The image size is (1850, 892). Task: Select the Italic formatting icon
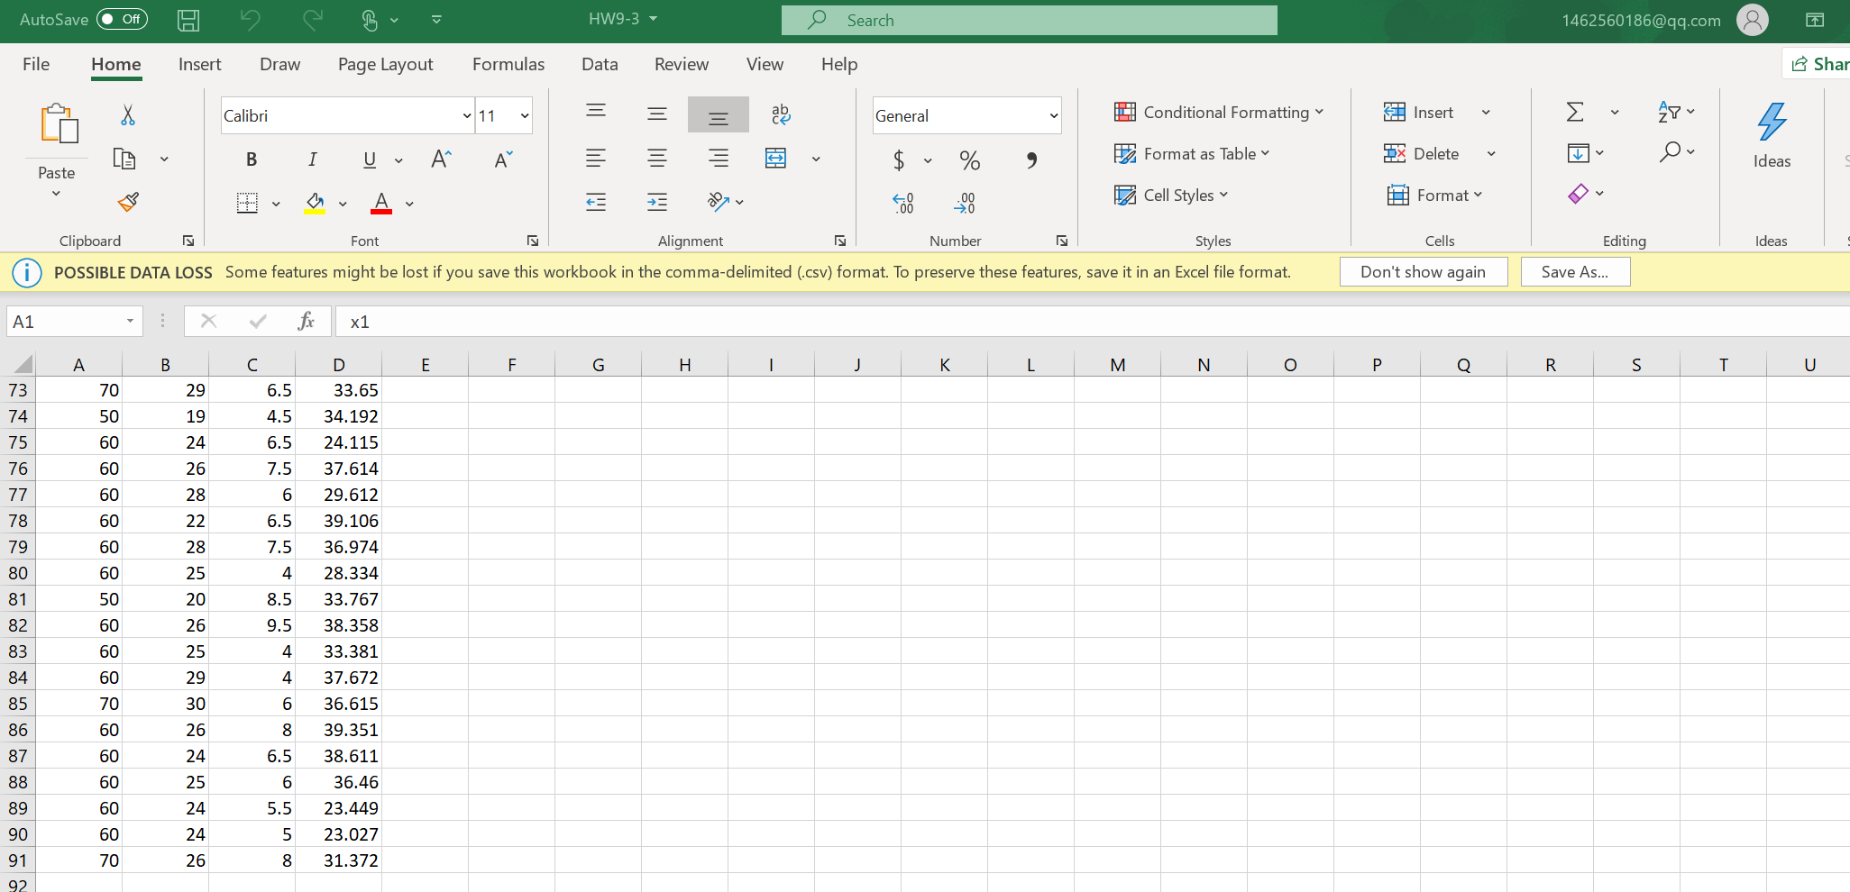[312, 159]
